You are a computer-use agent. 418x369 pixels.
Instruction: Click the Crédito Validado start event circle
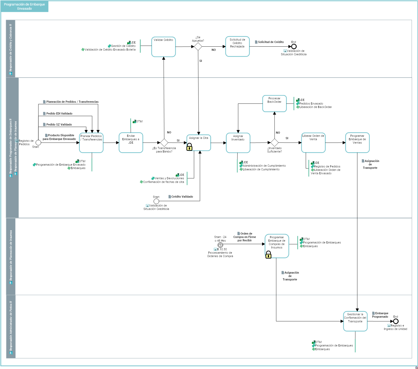click(x=156, y=201)
